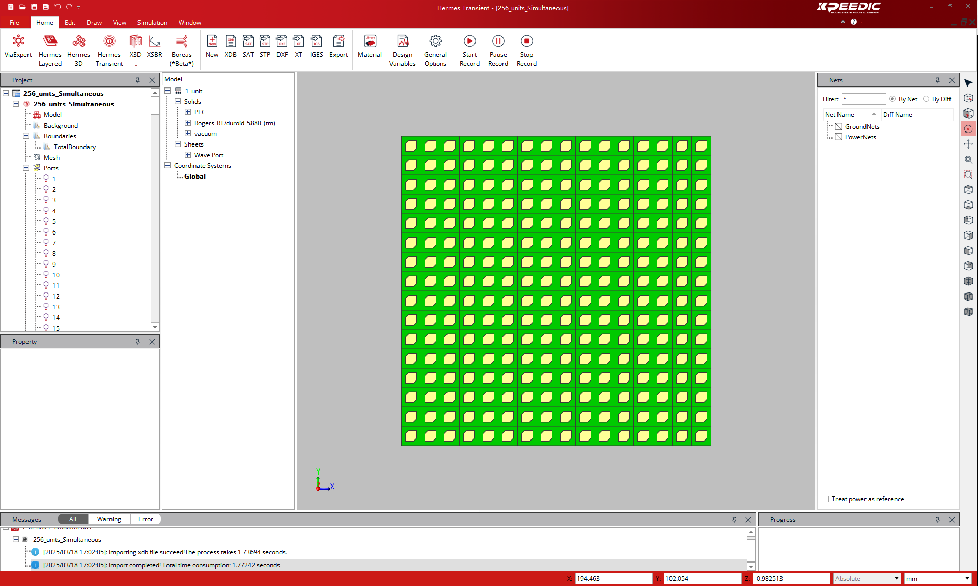Select the By Diff radio button
Screen dimensions: 978x586
926,99
